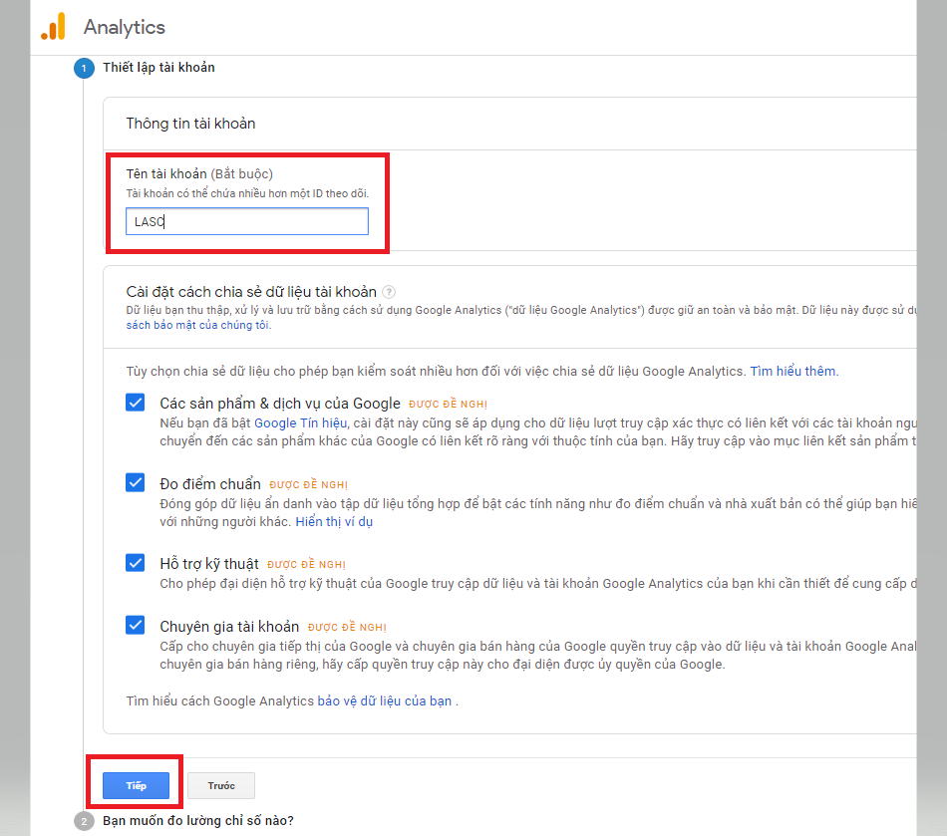Click step 1 circle 'Thiết lập tài khoản'
The height and width of the screenshot is (836, 947).
[82, 68]
